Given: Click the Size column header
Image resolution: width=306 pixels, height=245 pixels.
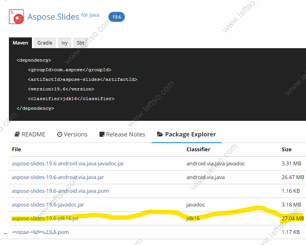Looking at the screenshot, I should click(286, 149).
